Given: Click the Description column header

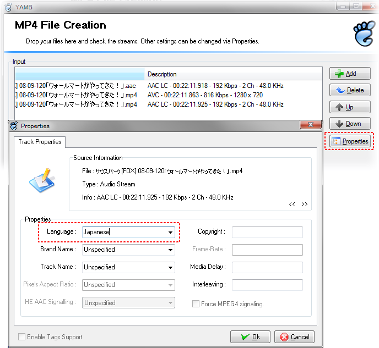Looking at the screenshot, I should tap(233, 74).
